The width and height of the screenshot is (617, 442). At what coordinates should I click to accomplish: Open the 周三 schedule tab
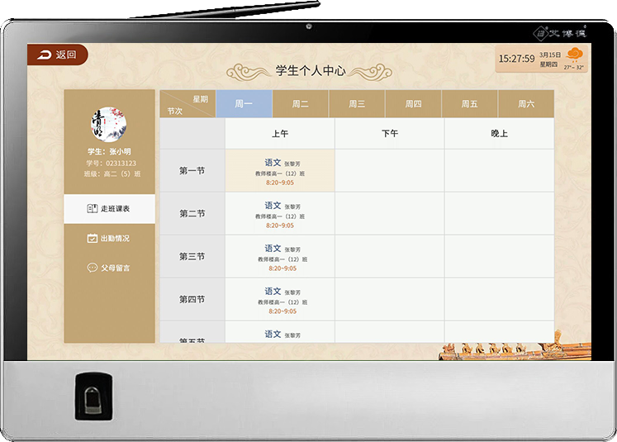pos(357,104)
